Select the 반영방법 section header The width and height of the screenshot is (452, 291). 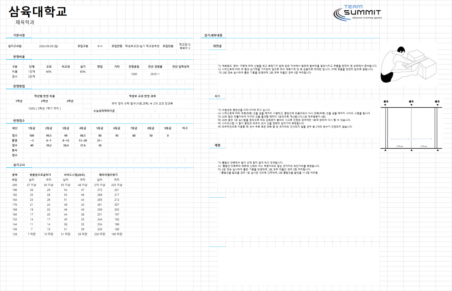(19, 86)
